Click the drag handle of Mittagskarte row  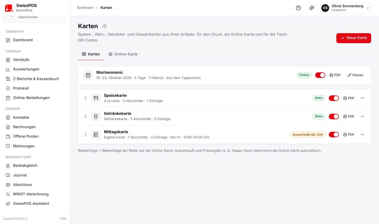pyautogui.click(x=86, y=134)
